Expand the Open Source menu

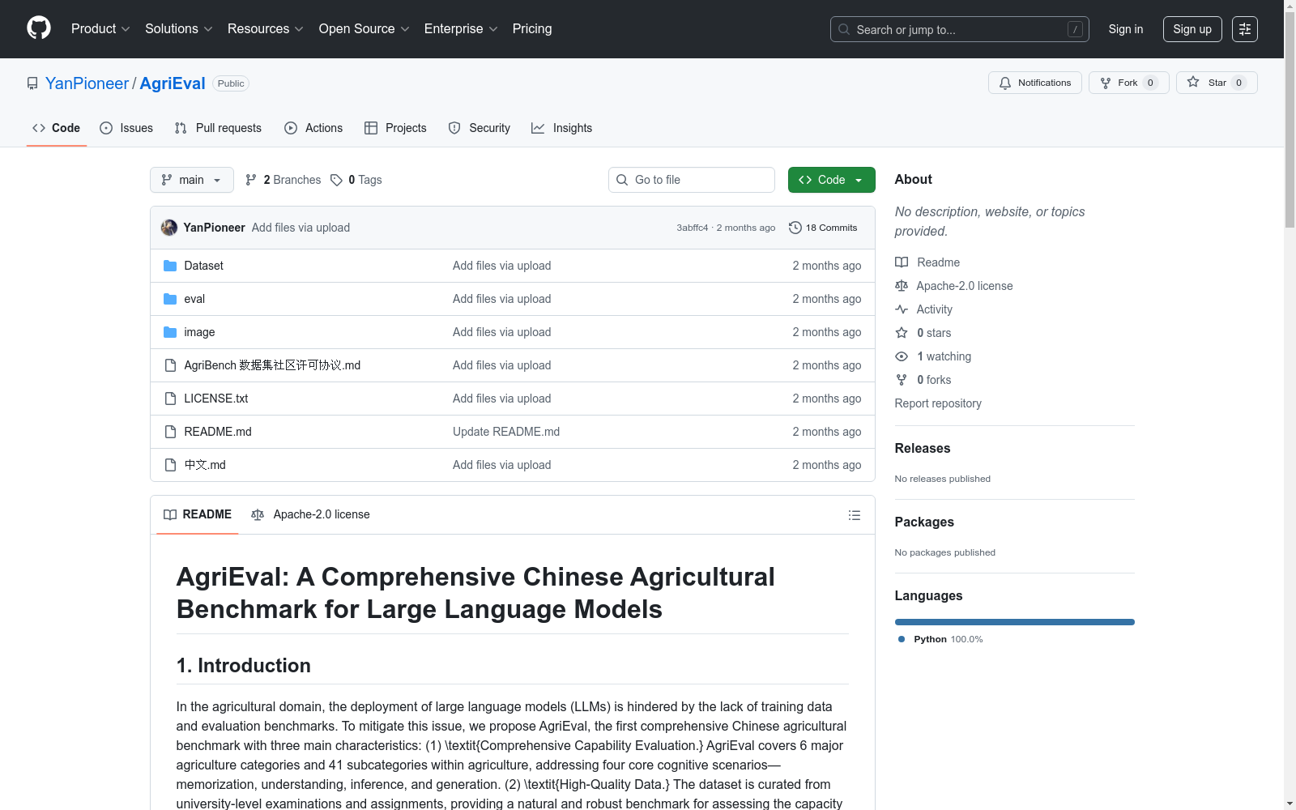point(364,29)
